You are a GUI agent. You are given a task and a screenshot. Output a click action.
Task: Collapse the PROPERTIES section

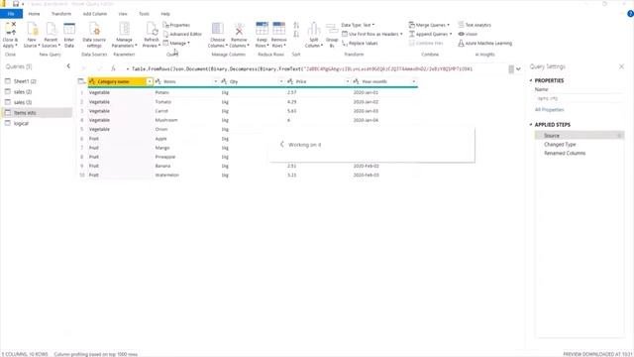point(531,80)
